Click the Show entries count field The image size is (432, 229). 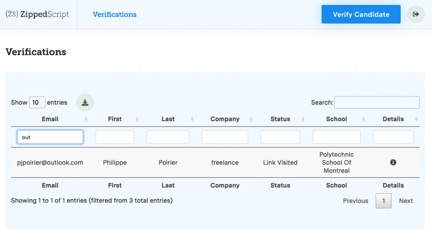[37, 102]
